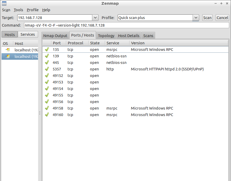Select the first localhost entry in the hosts list
231x181 pixels.
pyautogui.click(x=20, y=50)
